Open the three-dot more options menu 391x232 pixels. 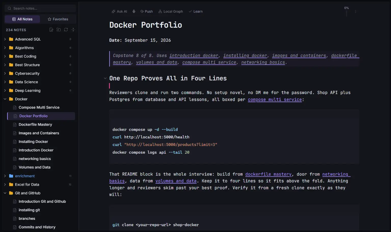tap(356, 11)
